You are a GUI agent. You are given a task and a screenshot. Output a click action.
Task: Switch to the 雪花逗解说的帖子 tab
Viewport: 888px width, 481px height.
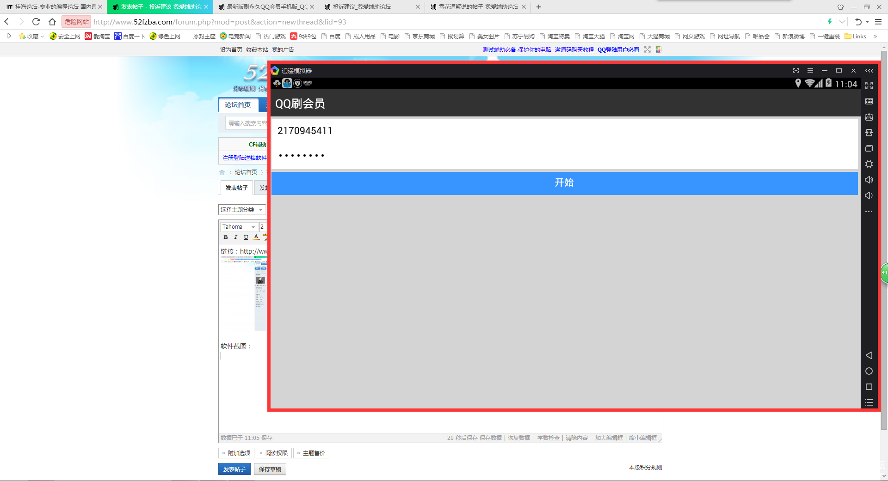point(478,7)
